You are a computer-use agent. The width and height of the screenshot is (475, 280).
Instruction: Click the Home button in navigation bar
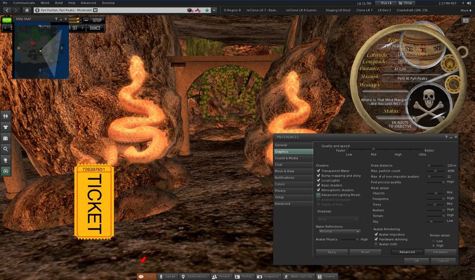coord(27,10)
